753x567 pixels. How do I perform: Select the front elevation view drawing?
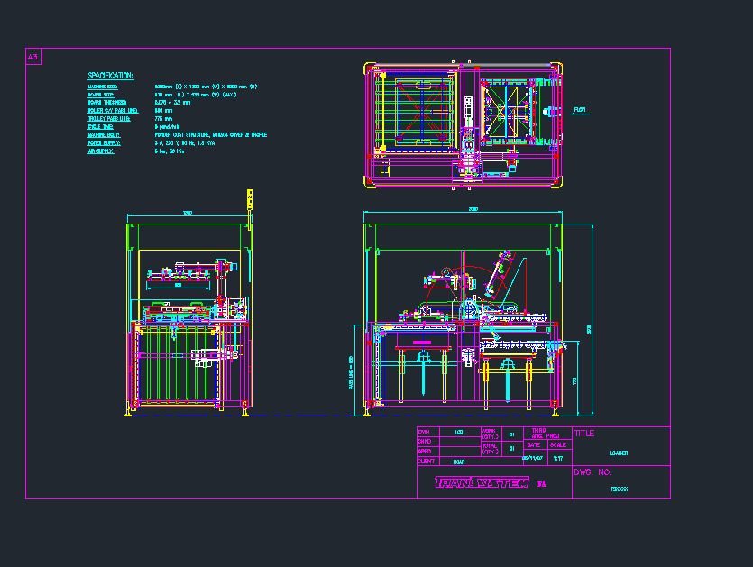(x=460, y=320)
